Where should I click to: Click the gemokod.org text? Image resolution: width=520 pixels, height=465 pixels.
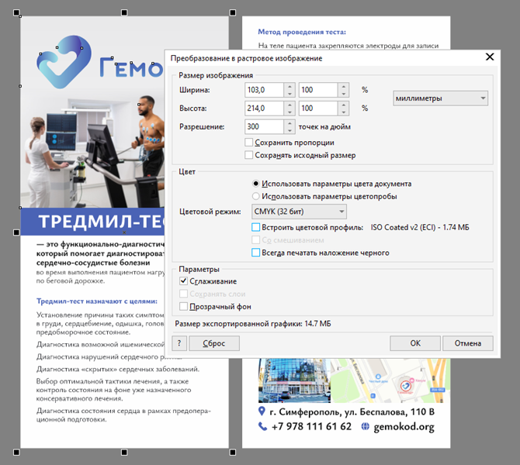[x=404, y=426]
